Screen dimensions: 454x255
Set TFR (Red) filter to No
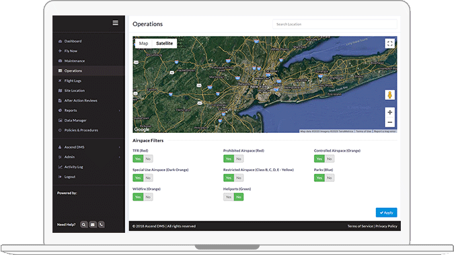[148, 158]
